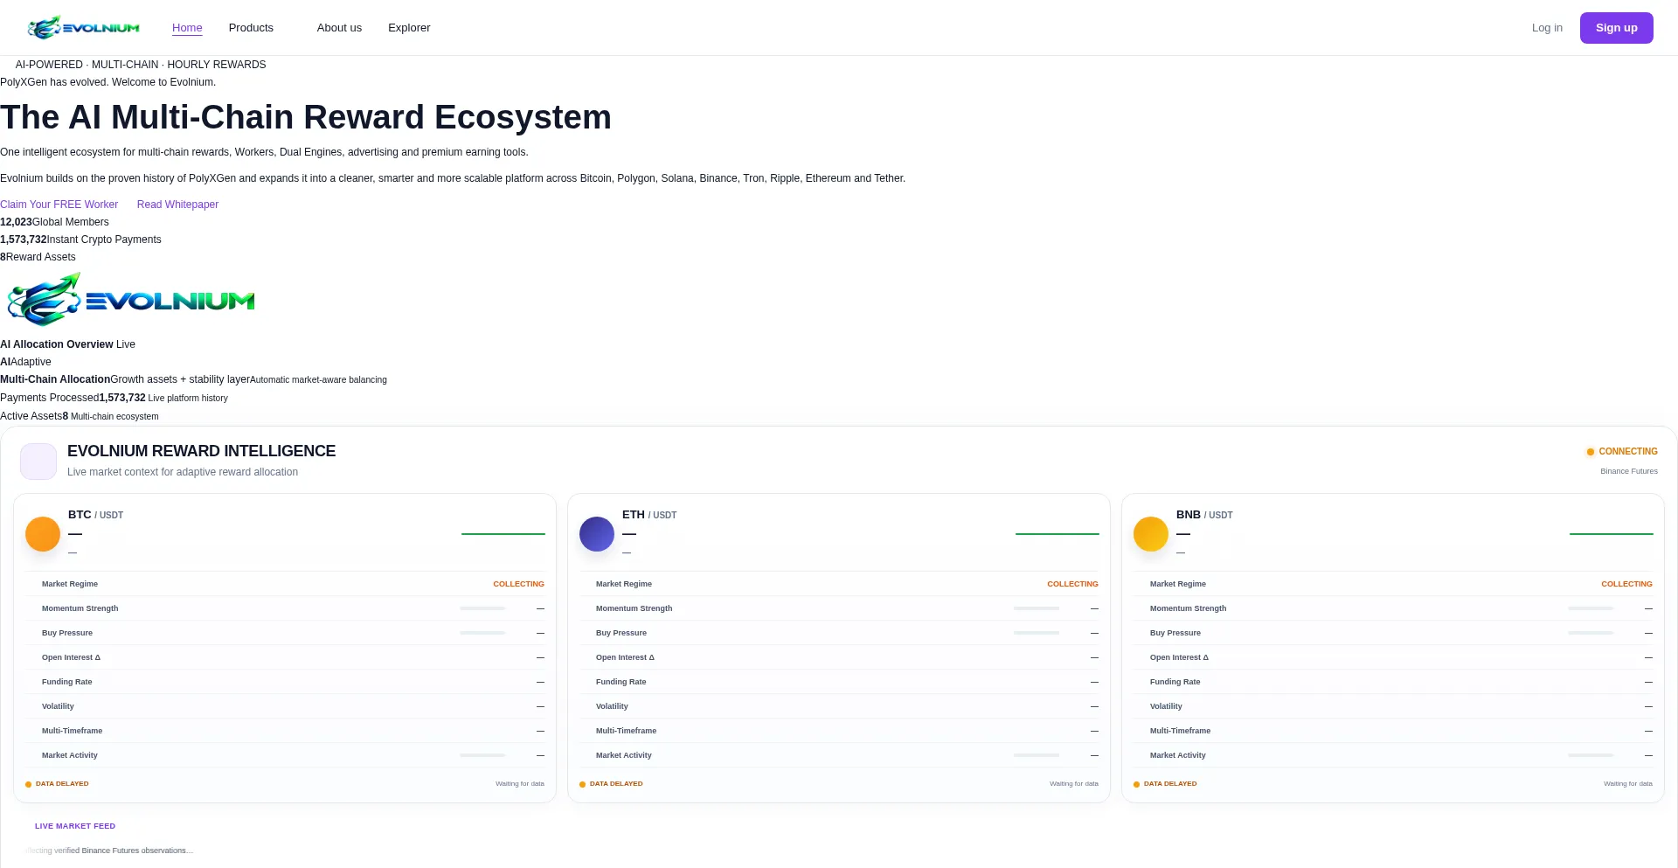Click the Multi-Chain Allocation line

(x=193, y=379)
